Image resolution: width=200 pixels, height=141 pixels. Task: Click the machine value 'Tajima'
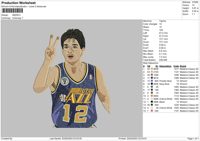coord(162,21)
